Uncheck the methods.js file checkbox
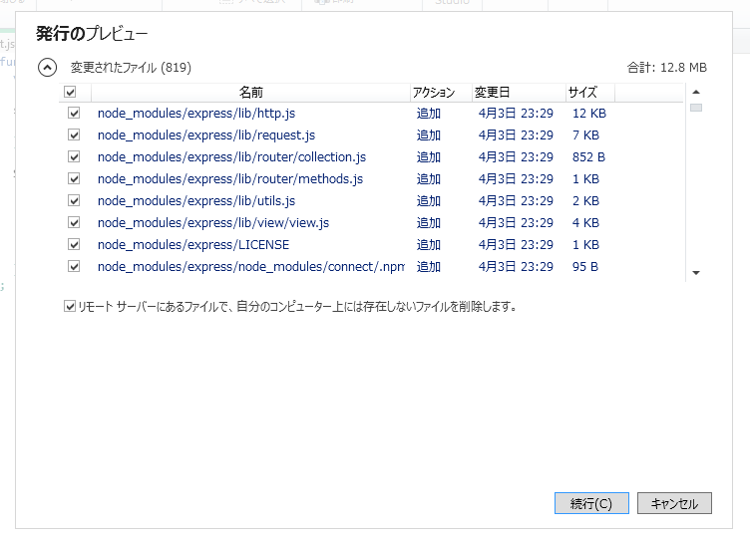Viewport: 750px width, 540px height. pyautogui.click(x=74, y=178)
